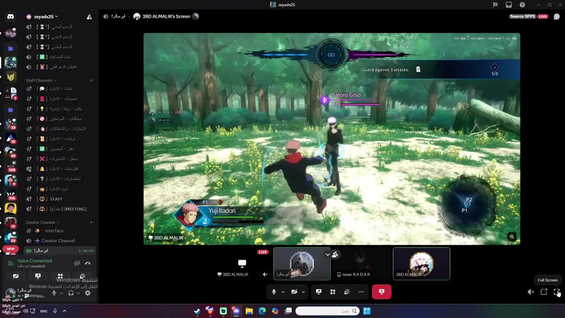Open input device dropdown in user panel
The width and height of the screenshot is (565, 318).
(x=61, y=293)
